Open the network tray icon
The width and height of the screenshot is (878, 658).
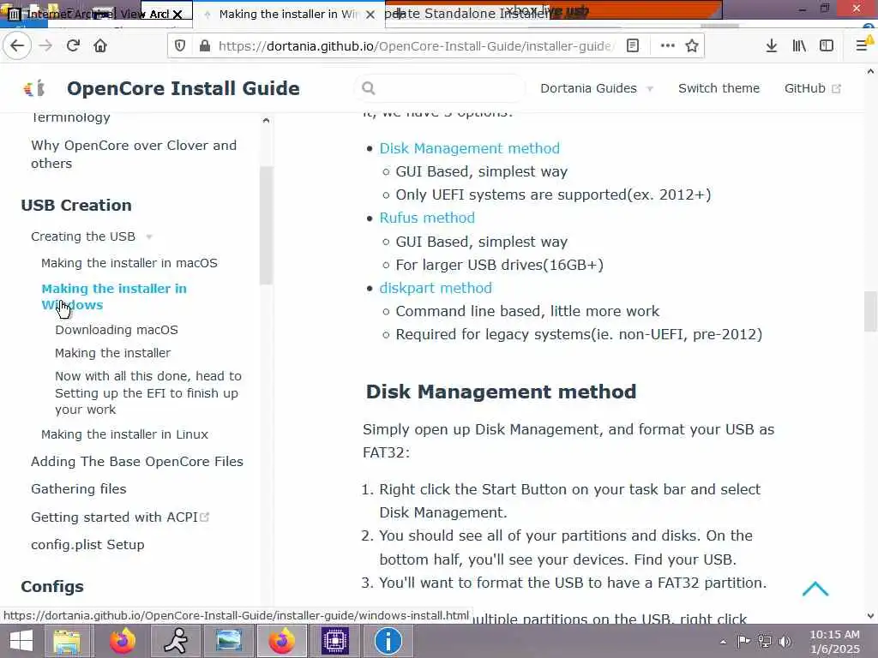coord(764,641)
